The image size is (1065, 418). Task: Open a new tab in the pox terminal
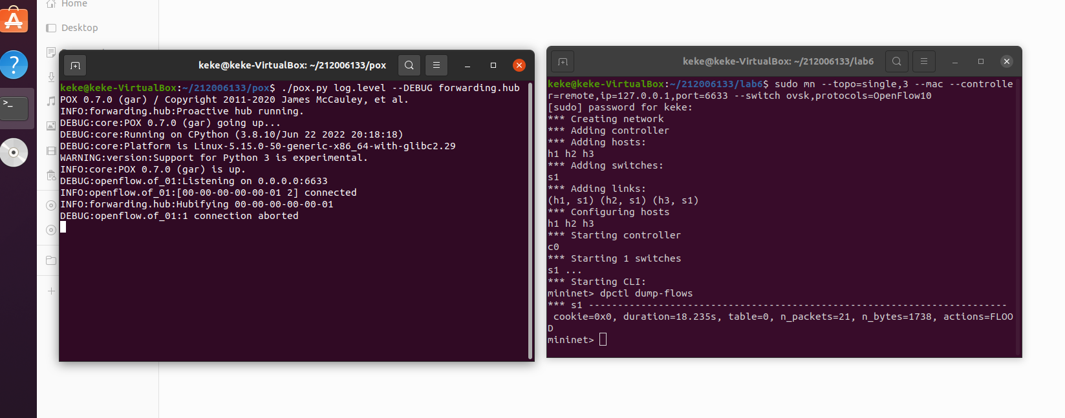tap(75, 65)
